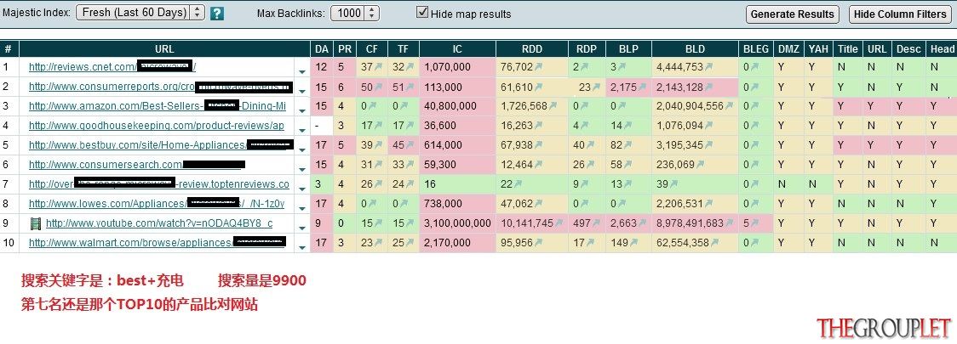Click the TF arrow icon beside 51
Image resolution: width=957 pixels, height=344 pixels.
click(410, 87)
